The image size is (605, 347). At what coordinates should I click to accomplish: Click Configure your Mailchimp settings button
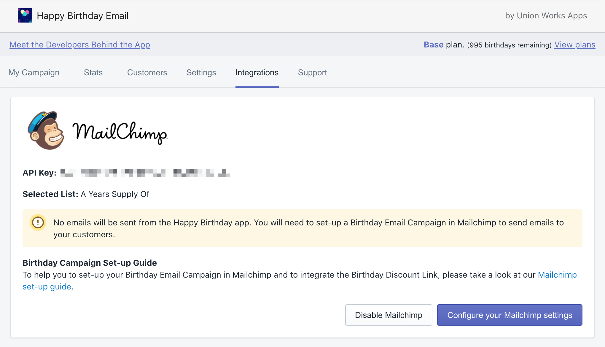click(x=510, y=315)
